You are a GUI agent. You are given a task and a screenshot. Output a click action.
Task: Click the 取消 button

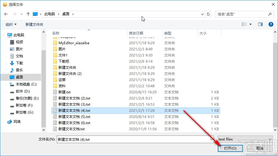pos(259,148)
